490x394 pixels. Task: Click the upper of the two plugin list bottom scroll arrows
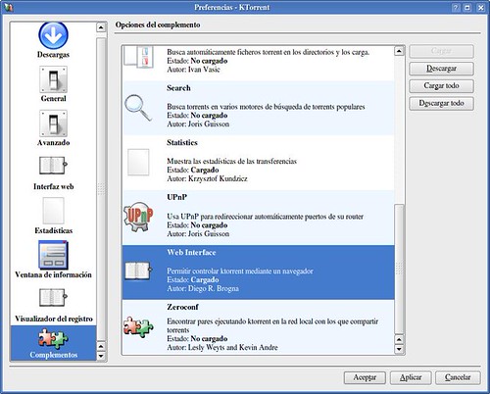pyautogui.click(x=399, y=339)
